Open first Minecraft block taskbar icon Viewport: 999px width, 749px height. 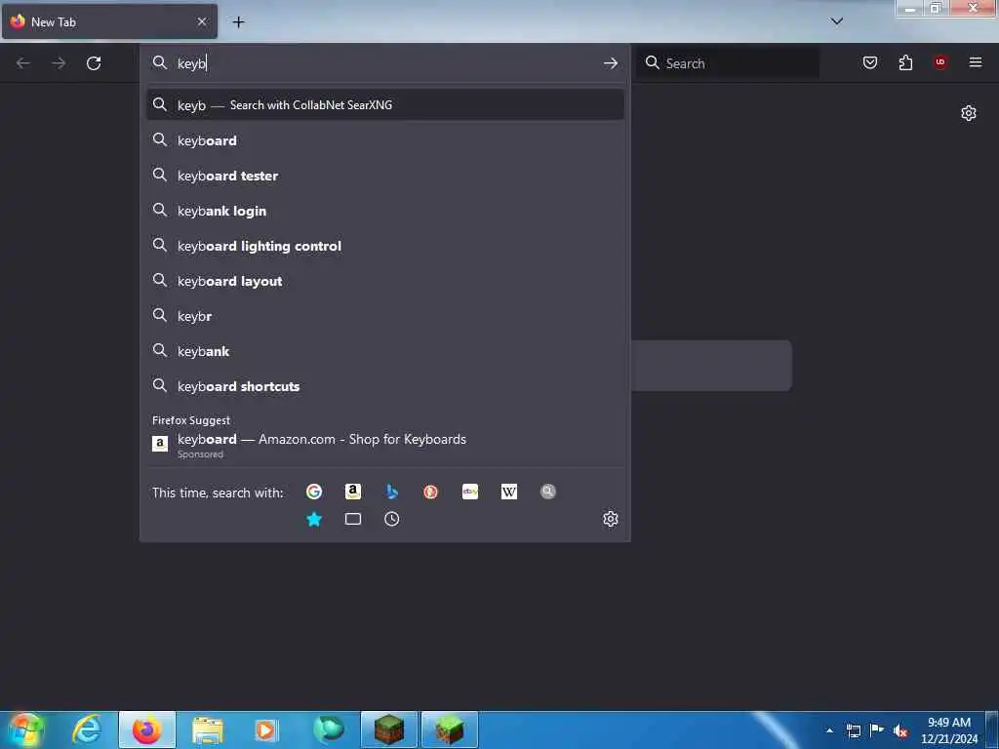[388, 729]
